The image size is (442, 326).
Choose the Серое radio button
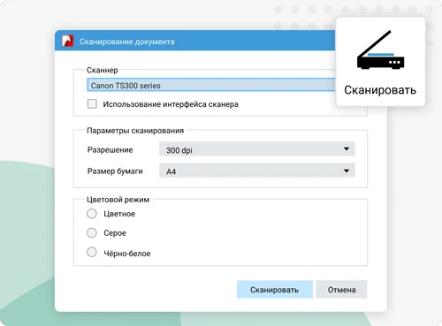[92, 232]
